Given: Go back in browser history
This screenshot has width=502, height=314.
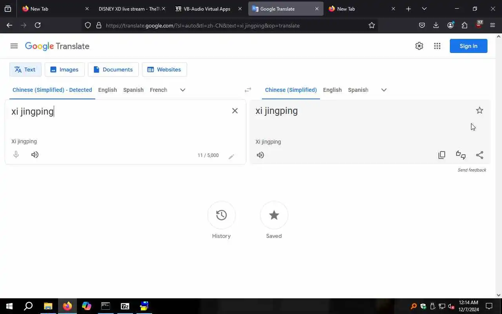Looking at the screenshot, I should [x=9, y=25].
